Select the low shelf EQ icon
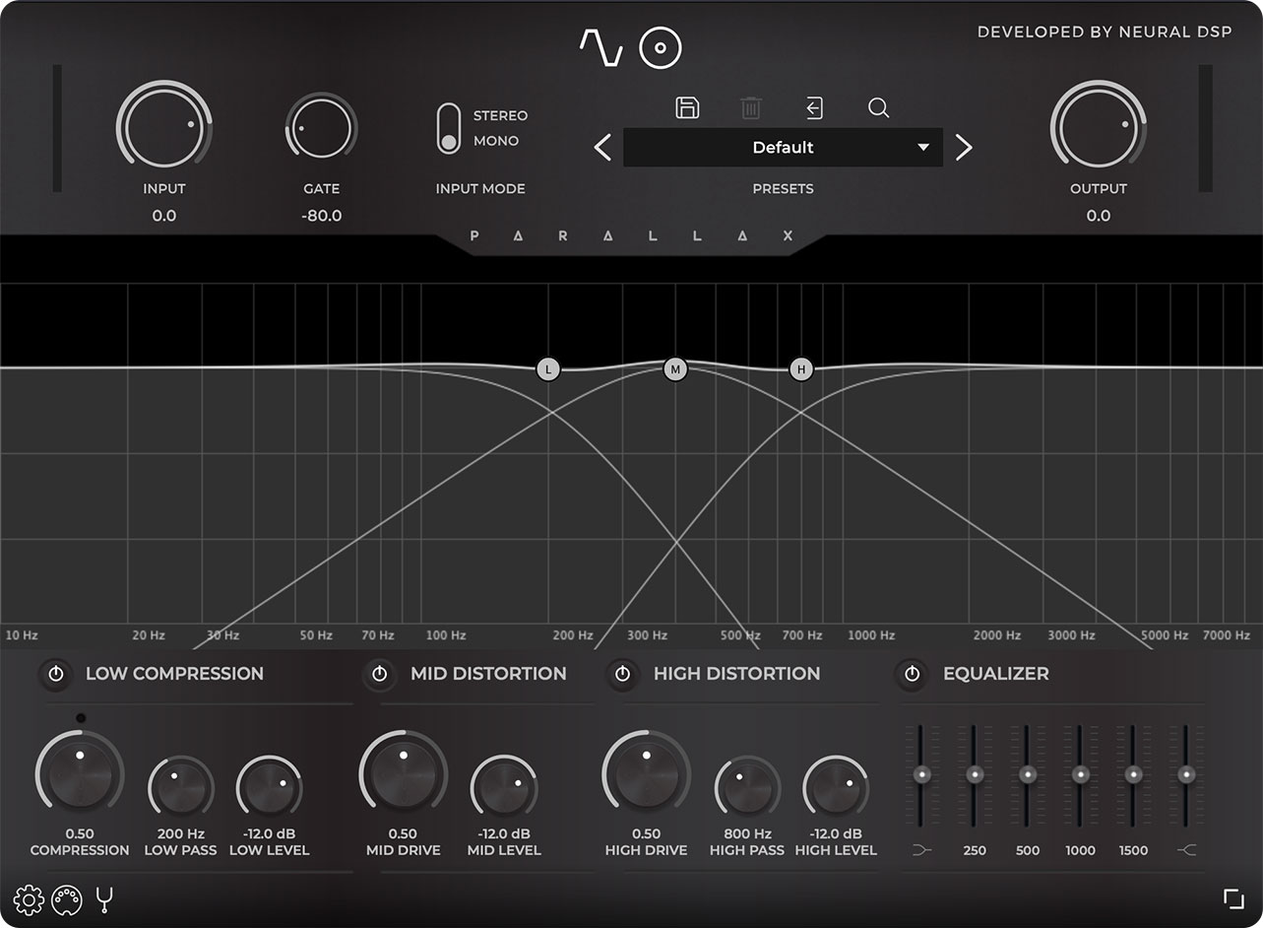Screen dimensions: 1263x928 921,849
